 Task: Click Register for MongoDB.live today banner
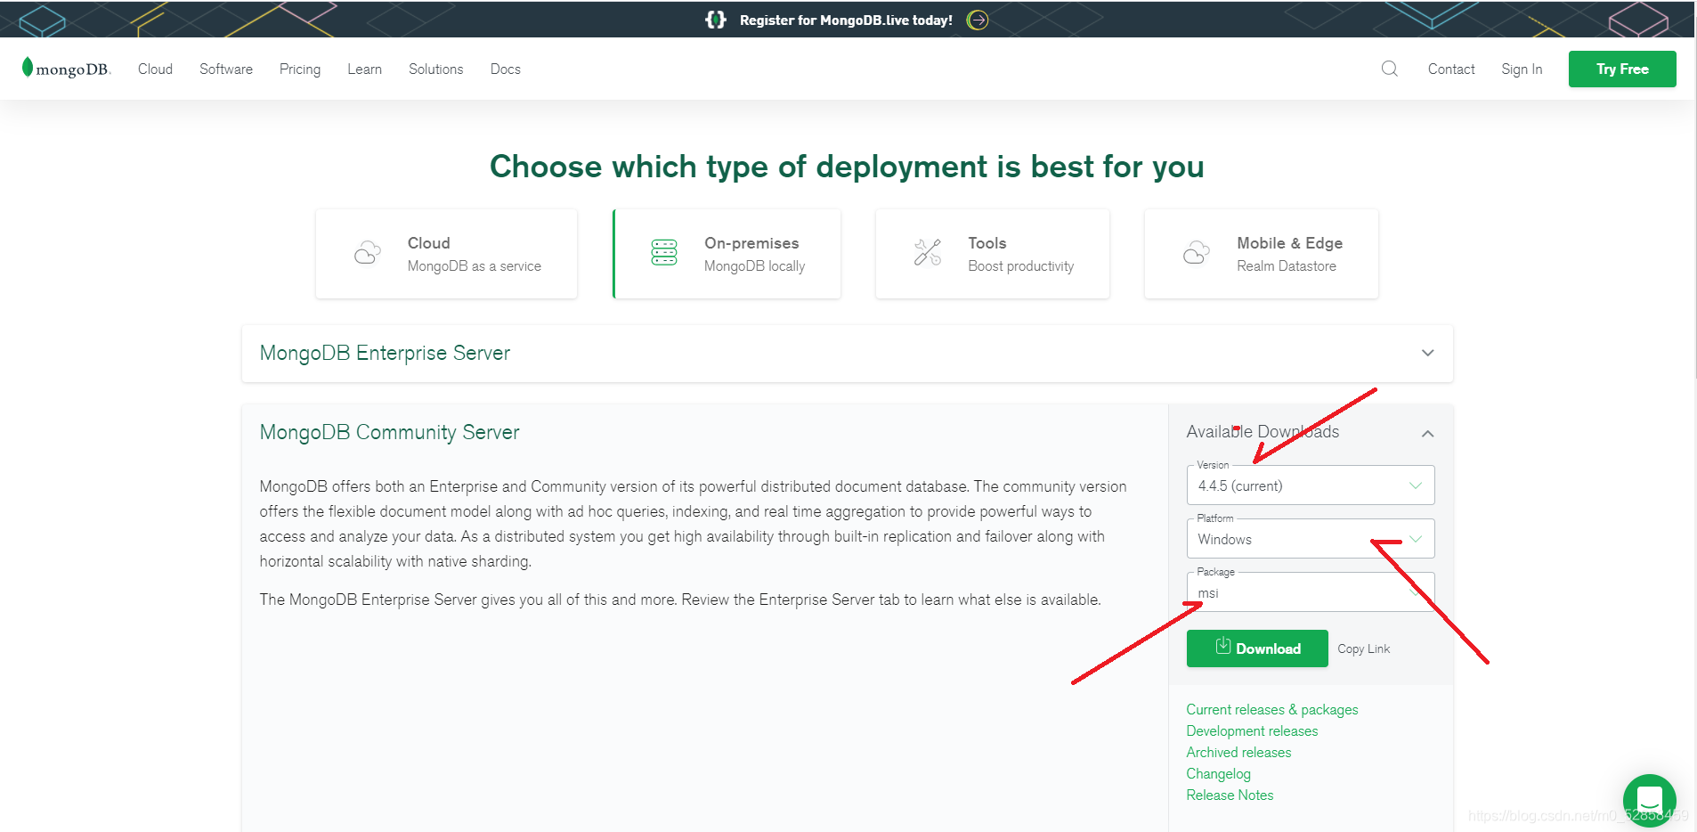(x=846, y=20)
